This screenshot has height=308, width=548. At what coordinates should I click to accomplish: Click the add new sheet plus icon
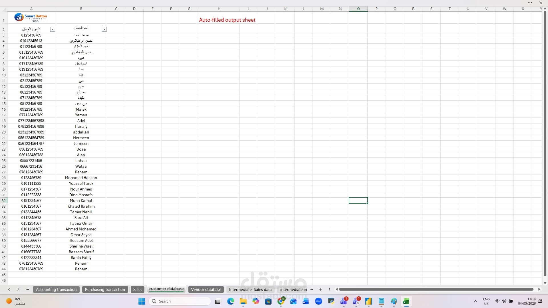320,289
